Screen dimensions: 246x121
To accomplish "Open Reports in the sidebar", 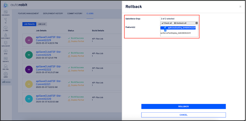I will (x=5, y=59).
